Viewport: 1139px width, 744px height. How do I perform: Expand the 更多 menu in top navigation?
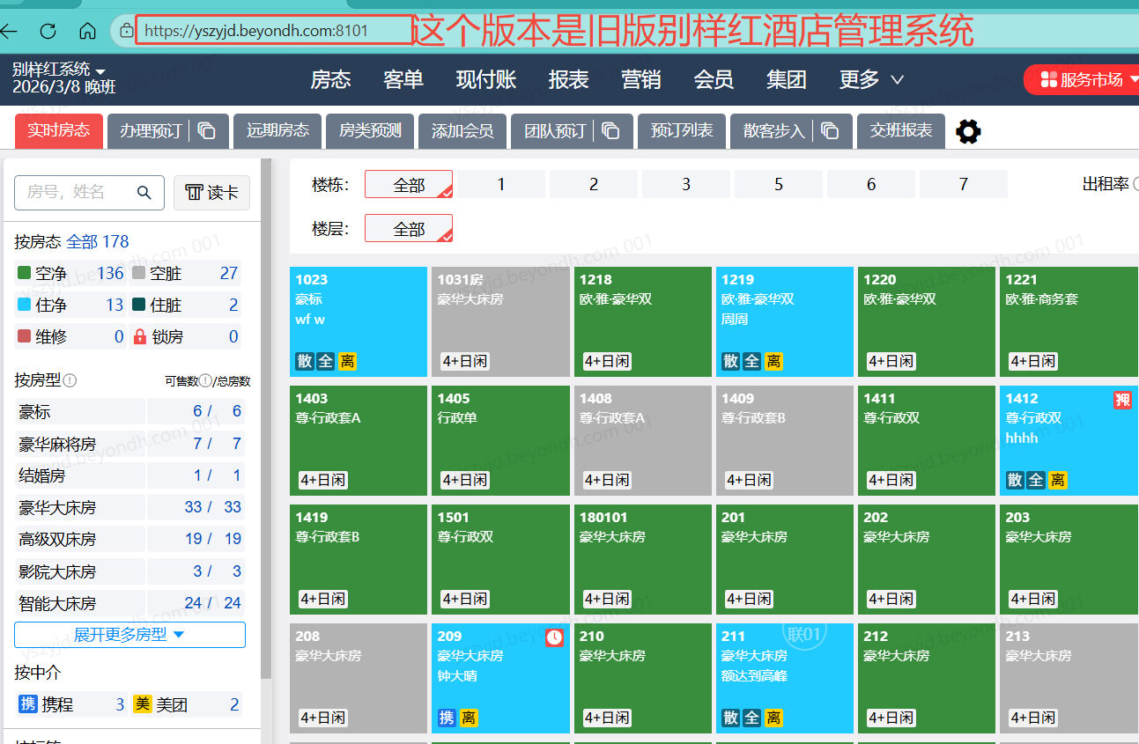(871, 79)
